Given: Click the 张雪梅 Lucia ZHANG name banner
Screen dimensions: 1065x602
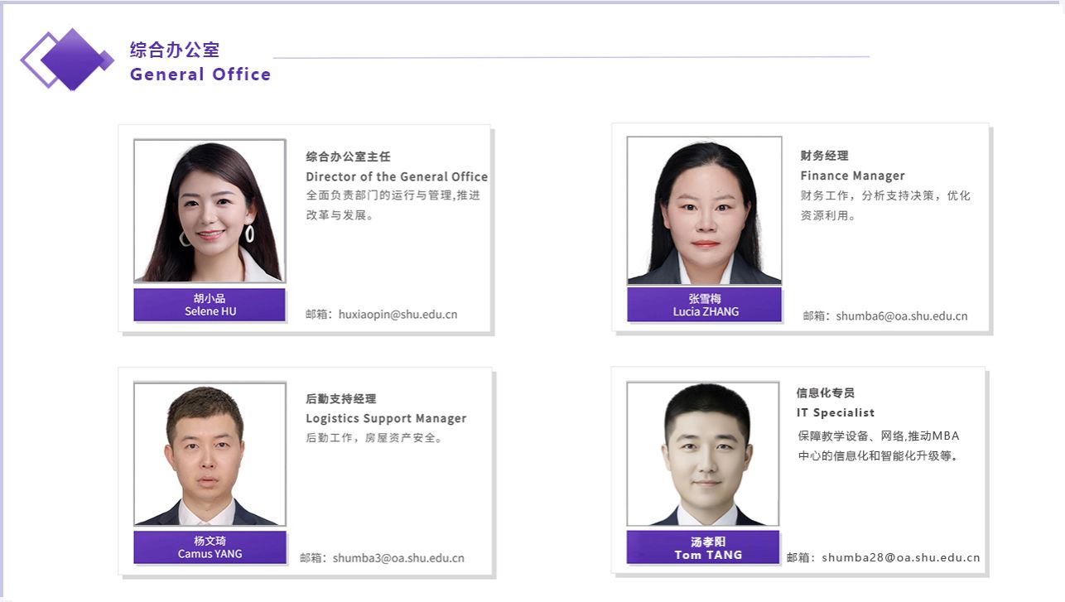Looking at the screenshot, I should (704, 305).
